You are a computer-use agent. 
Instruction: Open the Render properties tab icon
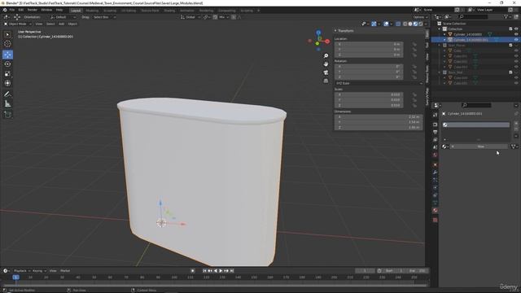point(435,125)
